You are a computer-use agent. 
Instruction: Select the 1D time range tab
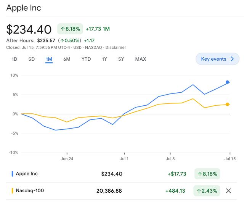(14, 59)
